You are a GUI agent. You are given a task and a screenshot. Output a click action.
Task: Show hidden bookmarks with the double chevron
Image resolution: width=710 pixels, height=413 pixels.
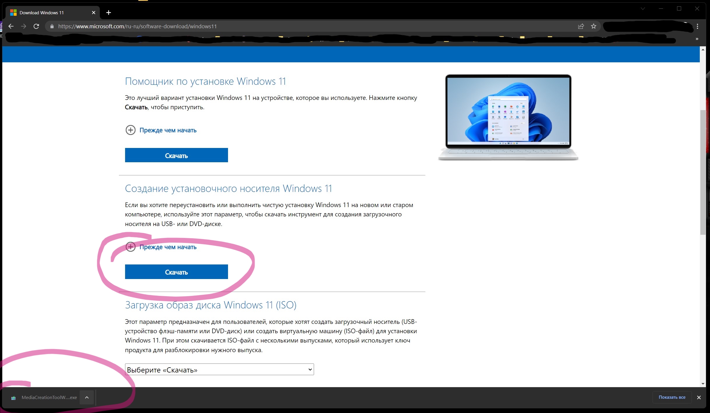[x=697, y=39]
